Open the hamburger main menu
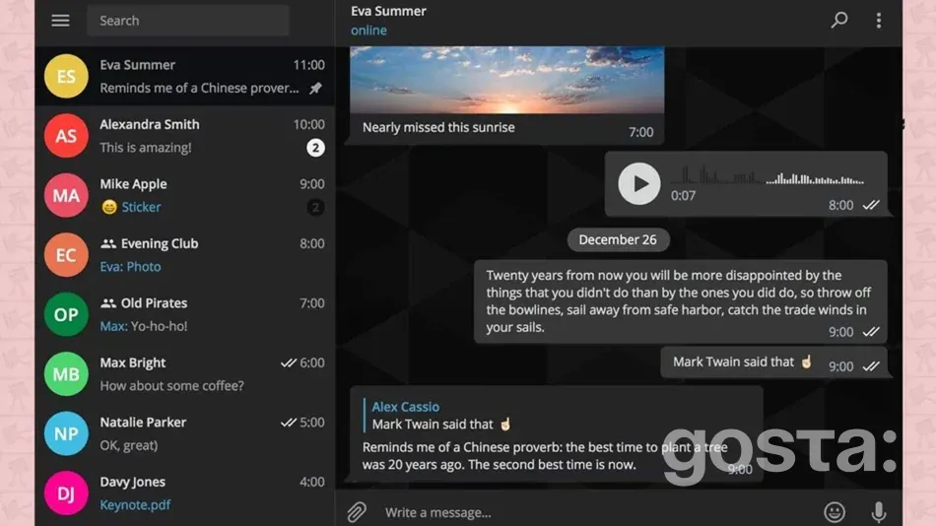Screen dimensions: 936x526 click(60, 21)
